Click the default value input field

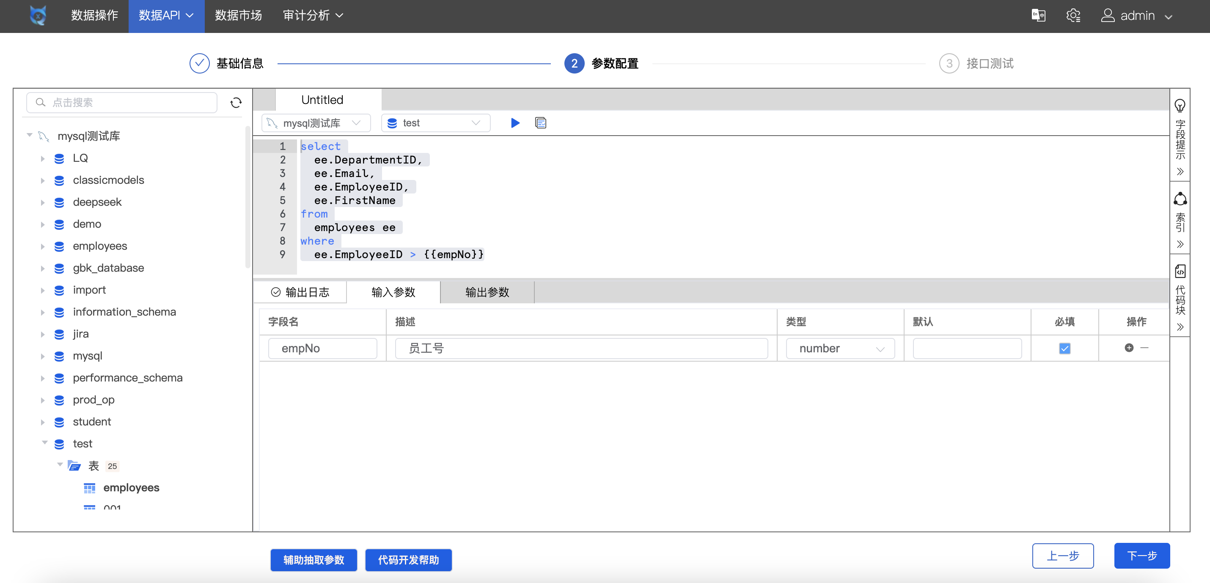[x=967, y=349]
